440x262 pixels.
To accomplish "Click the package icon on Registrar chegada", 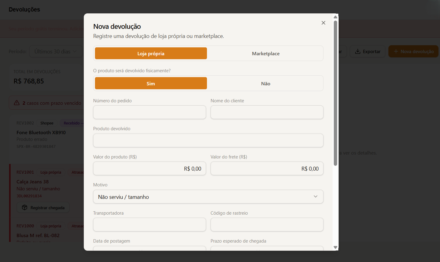I will (25, 208).
